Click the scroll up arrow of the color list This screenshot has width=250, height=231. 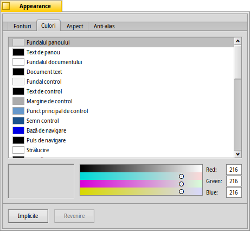click(238, 41)
